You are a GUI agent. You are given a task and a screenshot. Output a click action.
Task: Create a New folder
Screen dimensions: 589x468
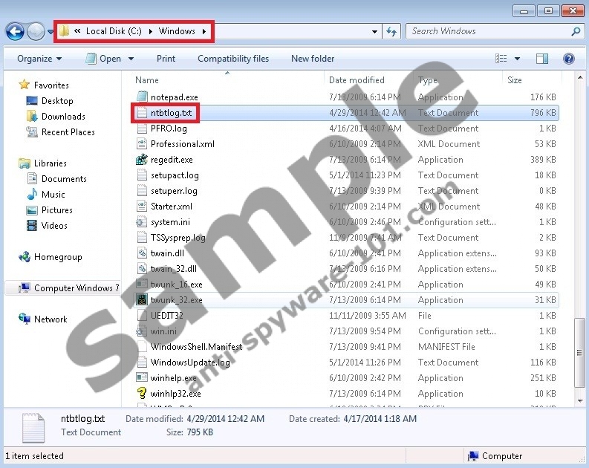313,59
